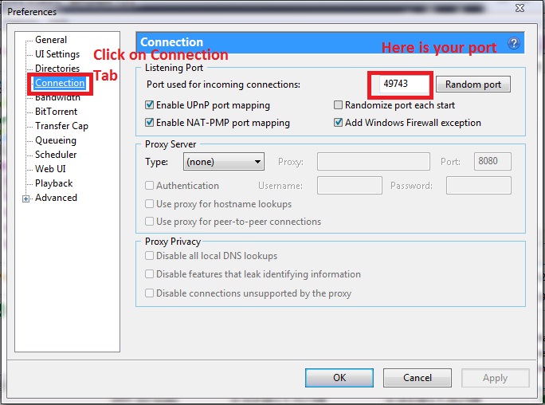Click the 'Listening Port' group heading
The width and height of the screenshot is (545, 405).
(174, 68)
